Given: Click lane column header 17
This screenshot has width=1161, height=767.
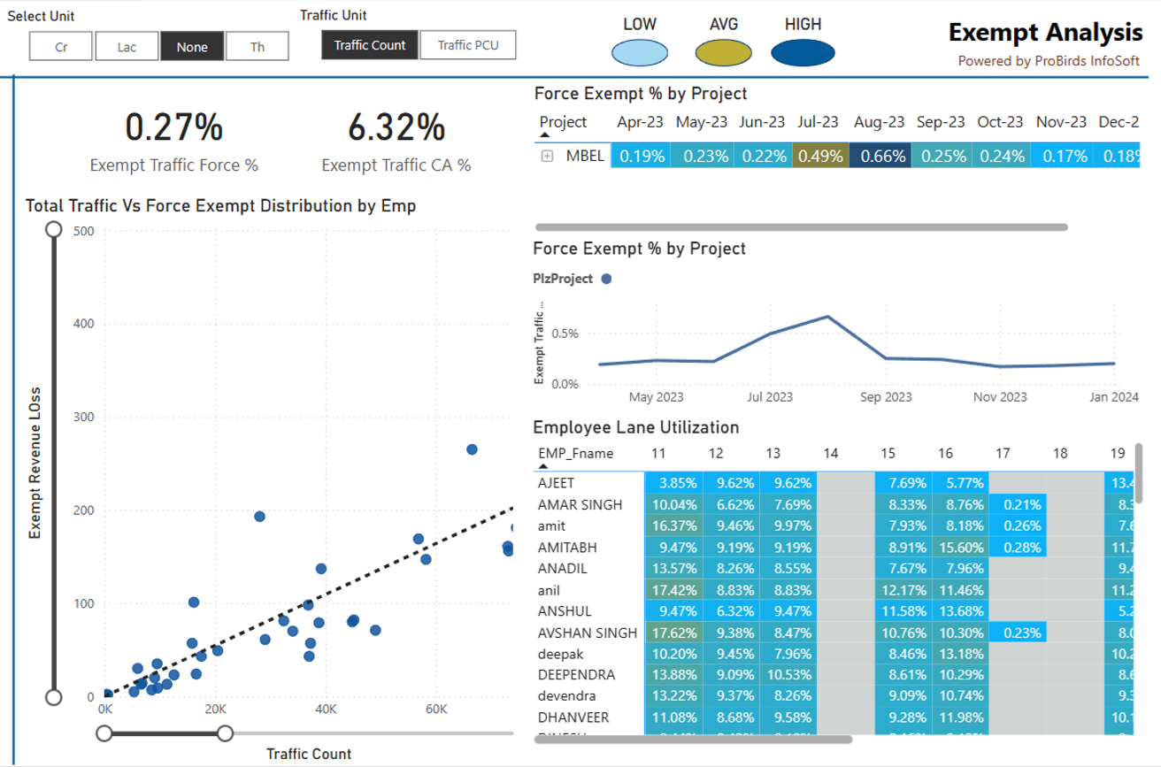Looking at the screenshot, I should (x=1003, y=454).
